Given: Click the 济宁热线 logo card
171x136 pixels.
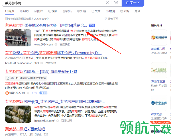Looking at the screenshot, I should pos(159,103).
